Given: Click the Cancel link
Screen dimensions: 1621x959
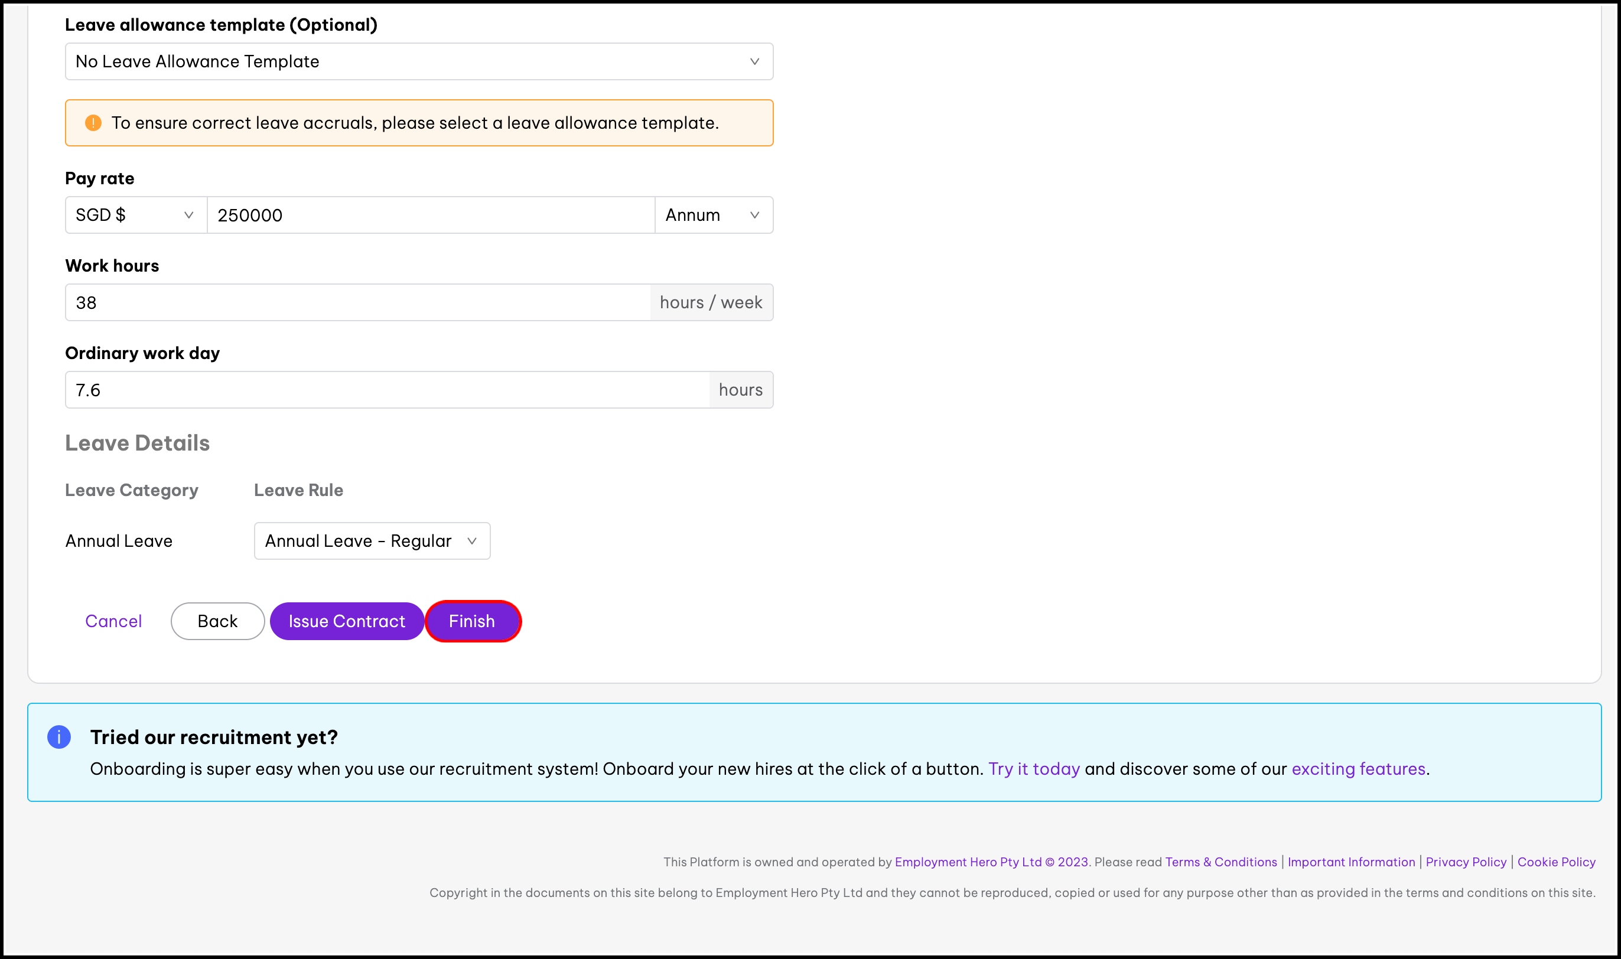Looking at the screenshot, I should [114, 621].
